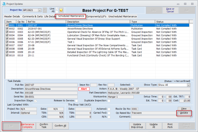
Task: Tick the N/A checkbox
Action: [x=109, y=117]
